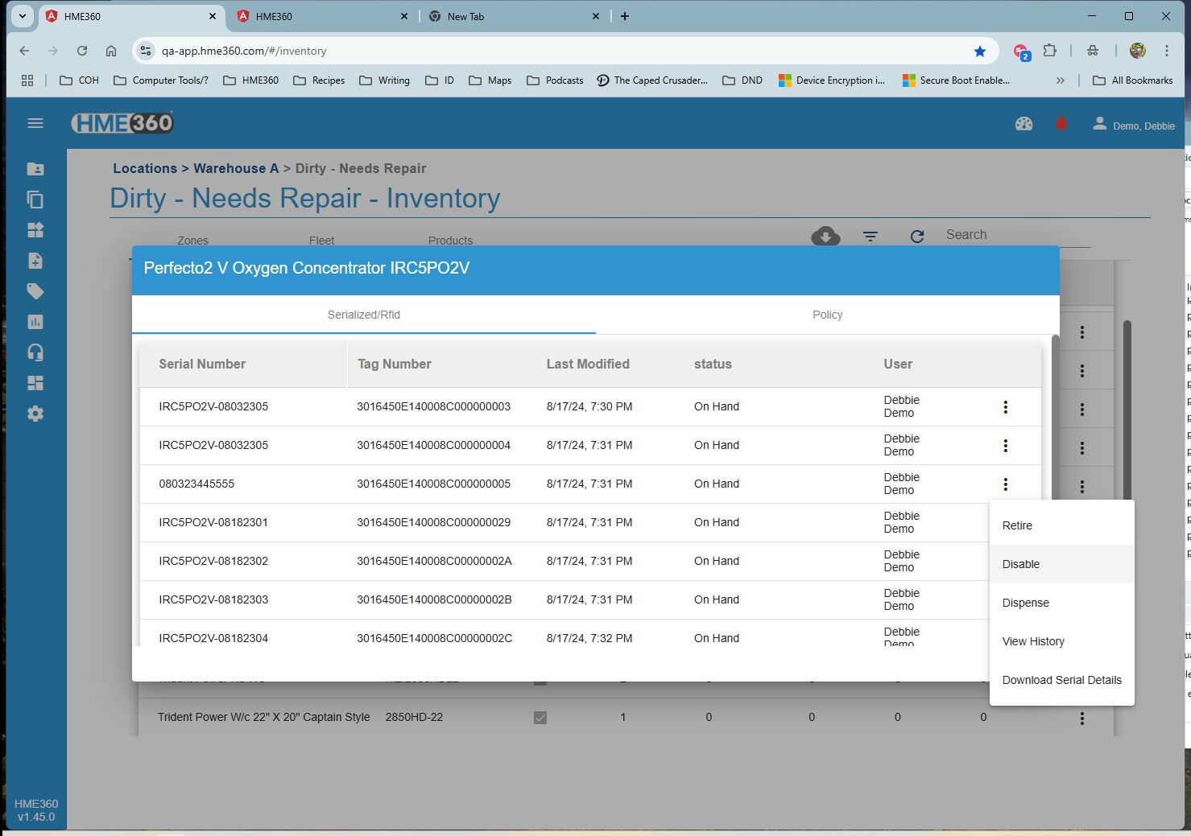This screenshot has width=1191, height=836.
Task: Click the browser address bar URL
Action: (244, 51)
